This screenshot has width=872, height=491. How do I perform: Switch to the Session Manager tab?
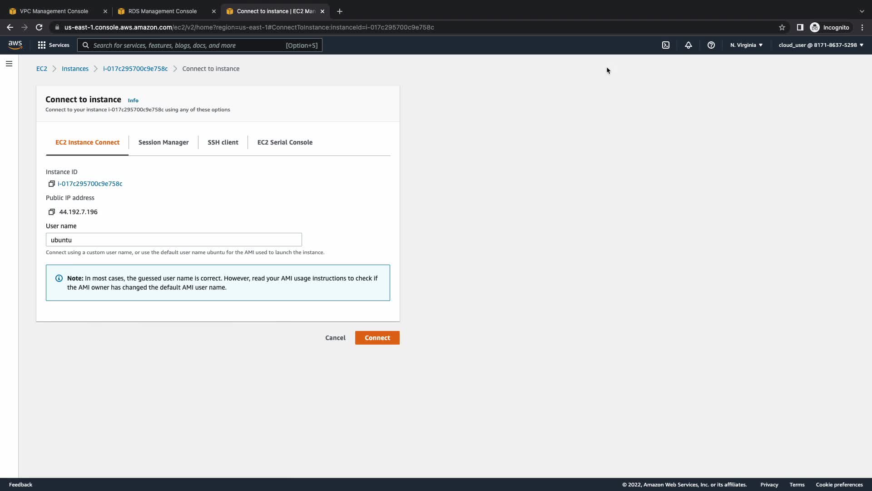click(x=163, y=142)
